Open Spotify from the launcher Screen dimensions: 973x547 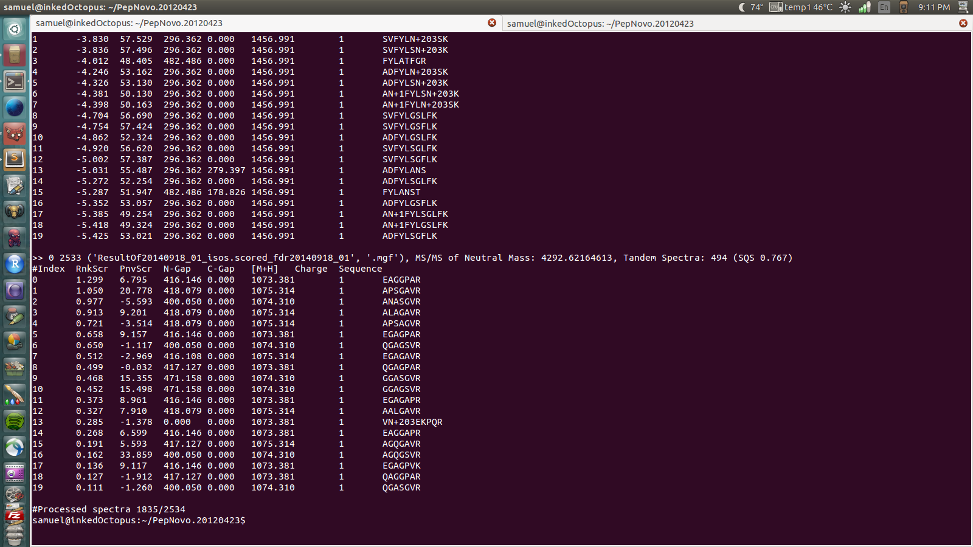tap(15, 421)
